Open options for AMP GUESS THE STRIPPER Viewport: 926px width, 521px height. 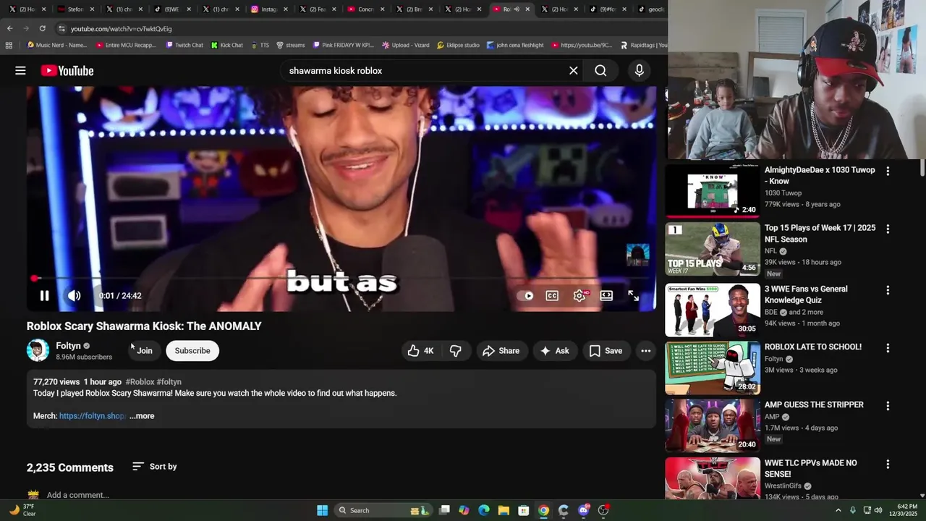(x=888, y=406)
